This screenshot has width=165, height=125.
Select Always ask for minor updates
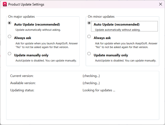tap(89, 36)
